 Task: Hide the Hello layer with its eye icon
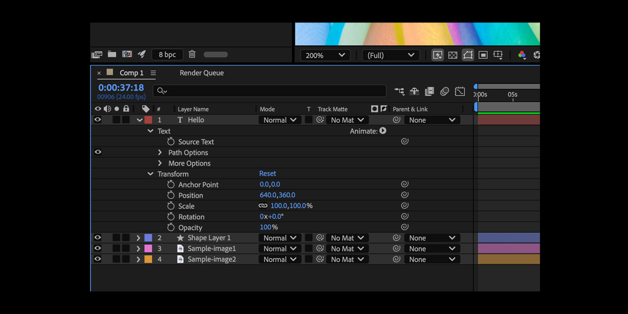tap(97, 120)
